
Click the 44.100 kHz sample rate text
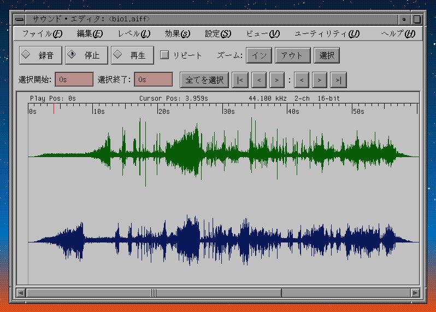point(268,99)
